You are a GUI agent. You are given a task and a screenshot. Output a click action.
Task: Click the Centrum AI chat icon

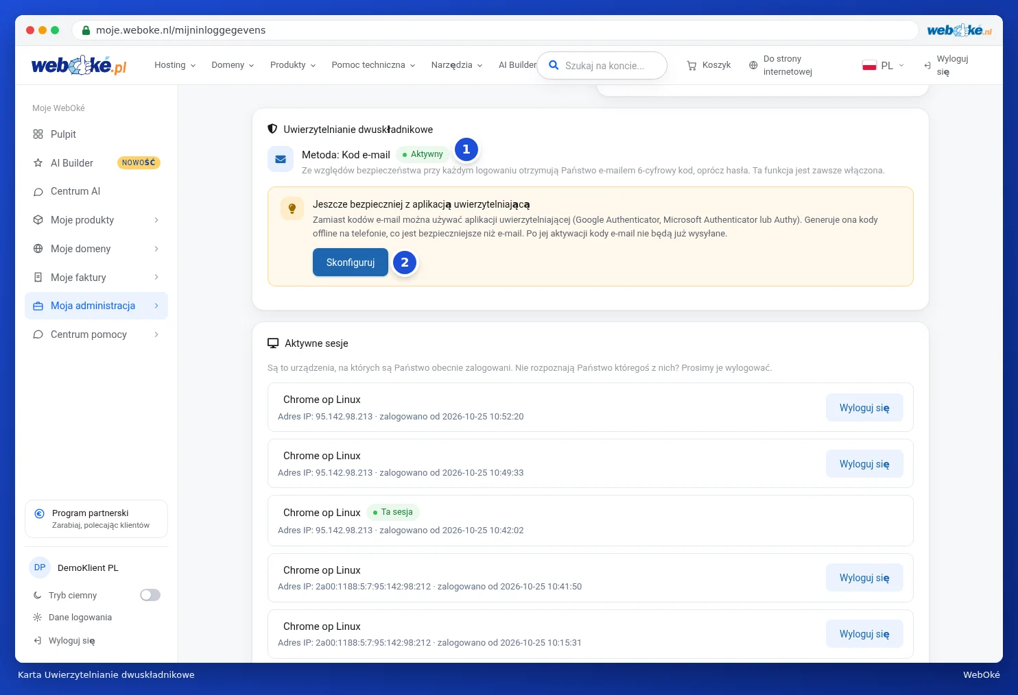point(38,192)
